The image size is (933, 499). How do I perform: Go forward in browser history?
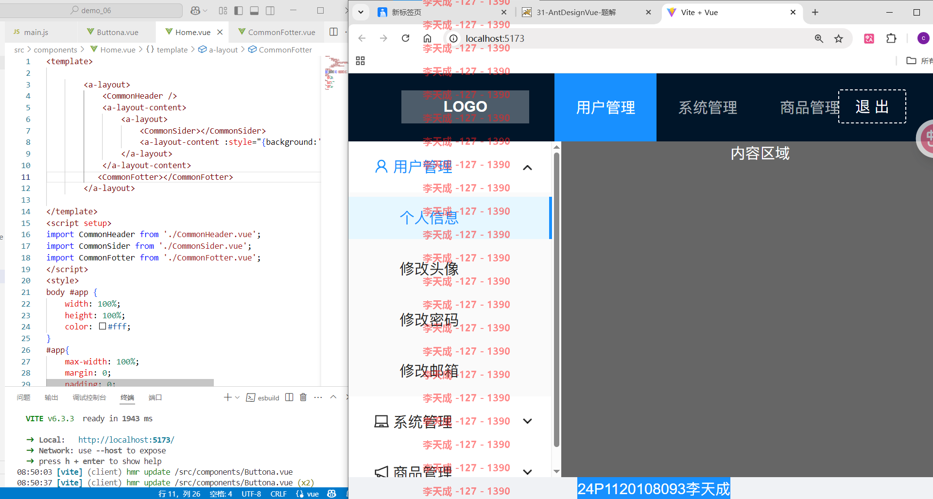(x=383, y=38)
